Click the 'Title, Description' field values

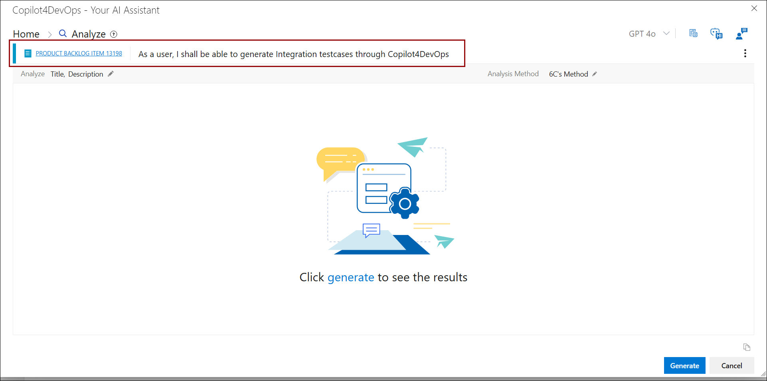[77, 74]
